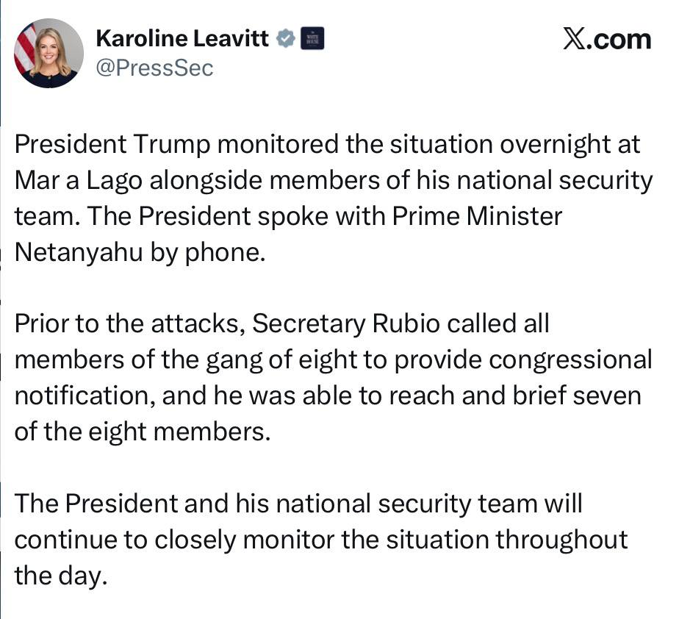Click Karoline Leavitt's profile photo
This screenshot has width=679, height=619.
(x=49, y=53)
